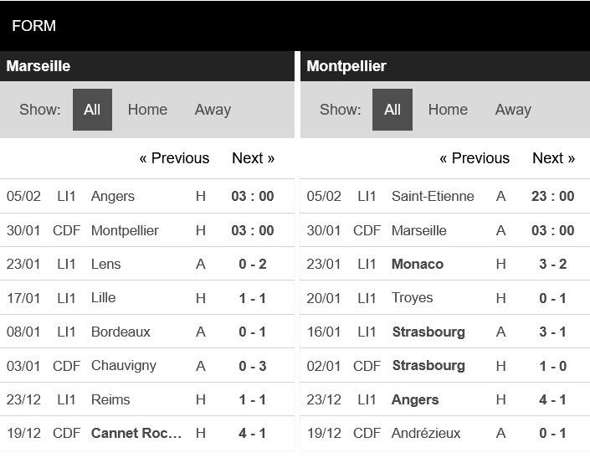Open Saint-Etienne match in Montpellier list
This screenshot has width=590, height=458.
(433, 196)
